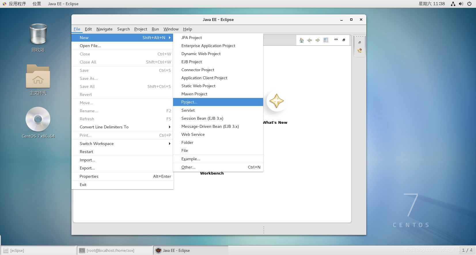Choose Import... in File menu
Image resolution: width=476 pixels, height=255 pixels.
(122, 160)
